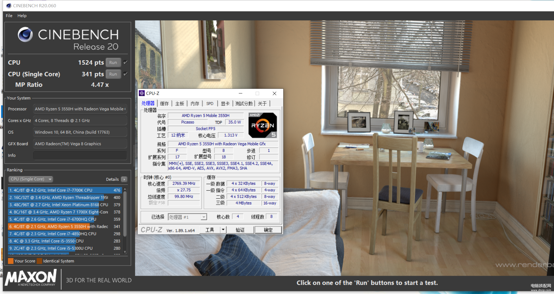Image resolution: width=554 pixels, height=294 pixels.
Task: Open the File menu
Action: (x=9, y=16)
